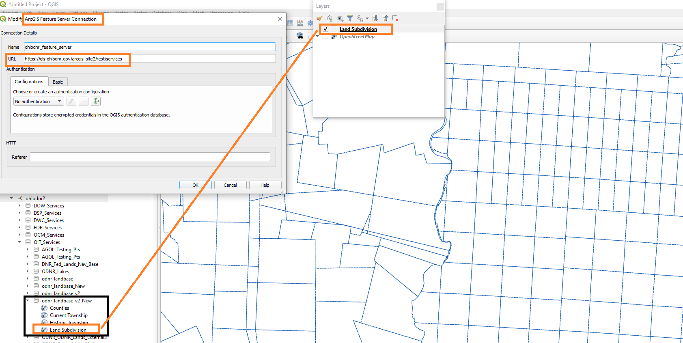Click the QGIS logo in title bar

(3, 4)
